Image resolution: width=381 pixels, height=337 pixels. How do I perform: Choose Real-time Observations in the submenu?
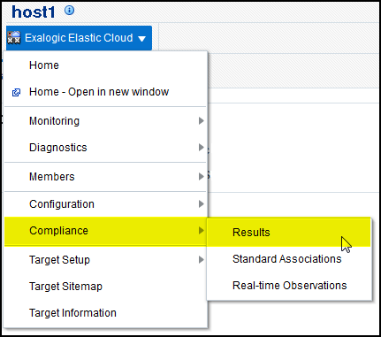click(x=289, y=286)
